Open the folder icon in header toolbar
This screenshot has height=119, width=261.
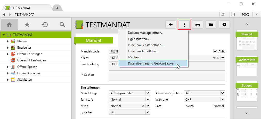(x=211, y=25)
